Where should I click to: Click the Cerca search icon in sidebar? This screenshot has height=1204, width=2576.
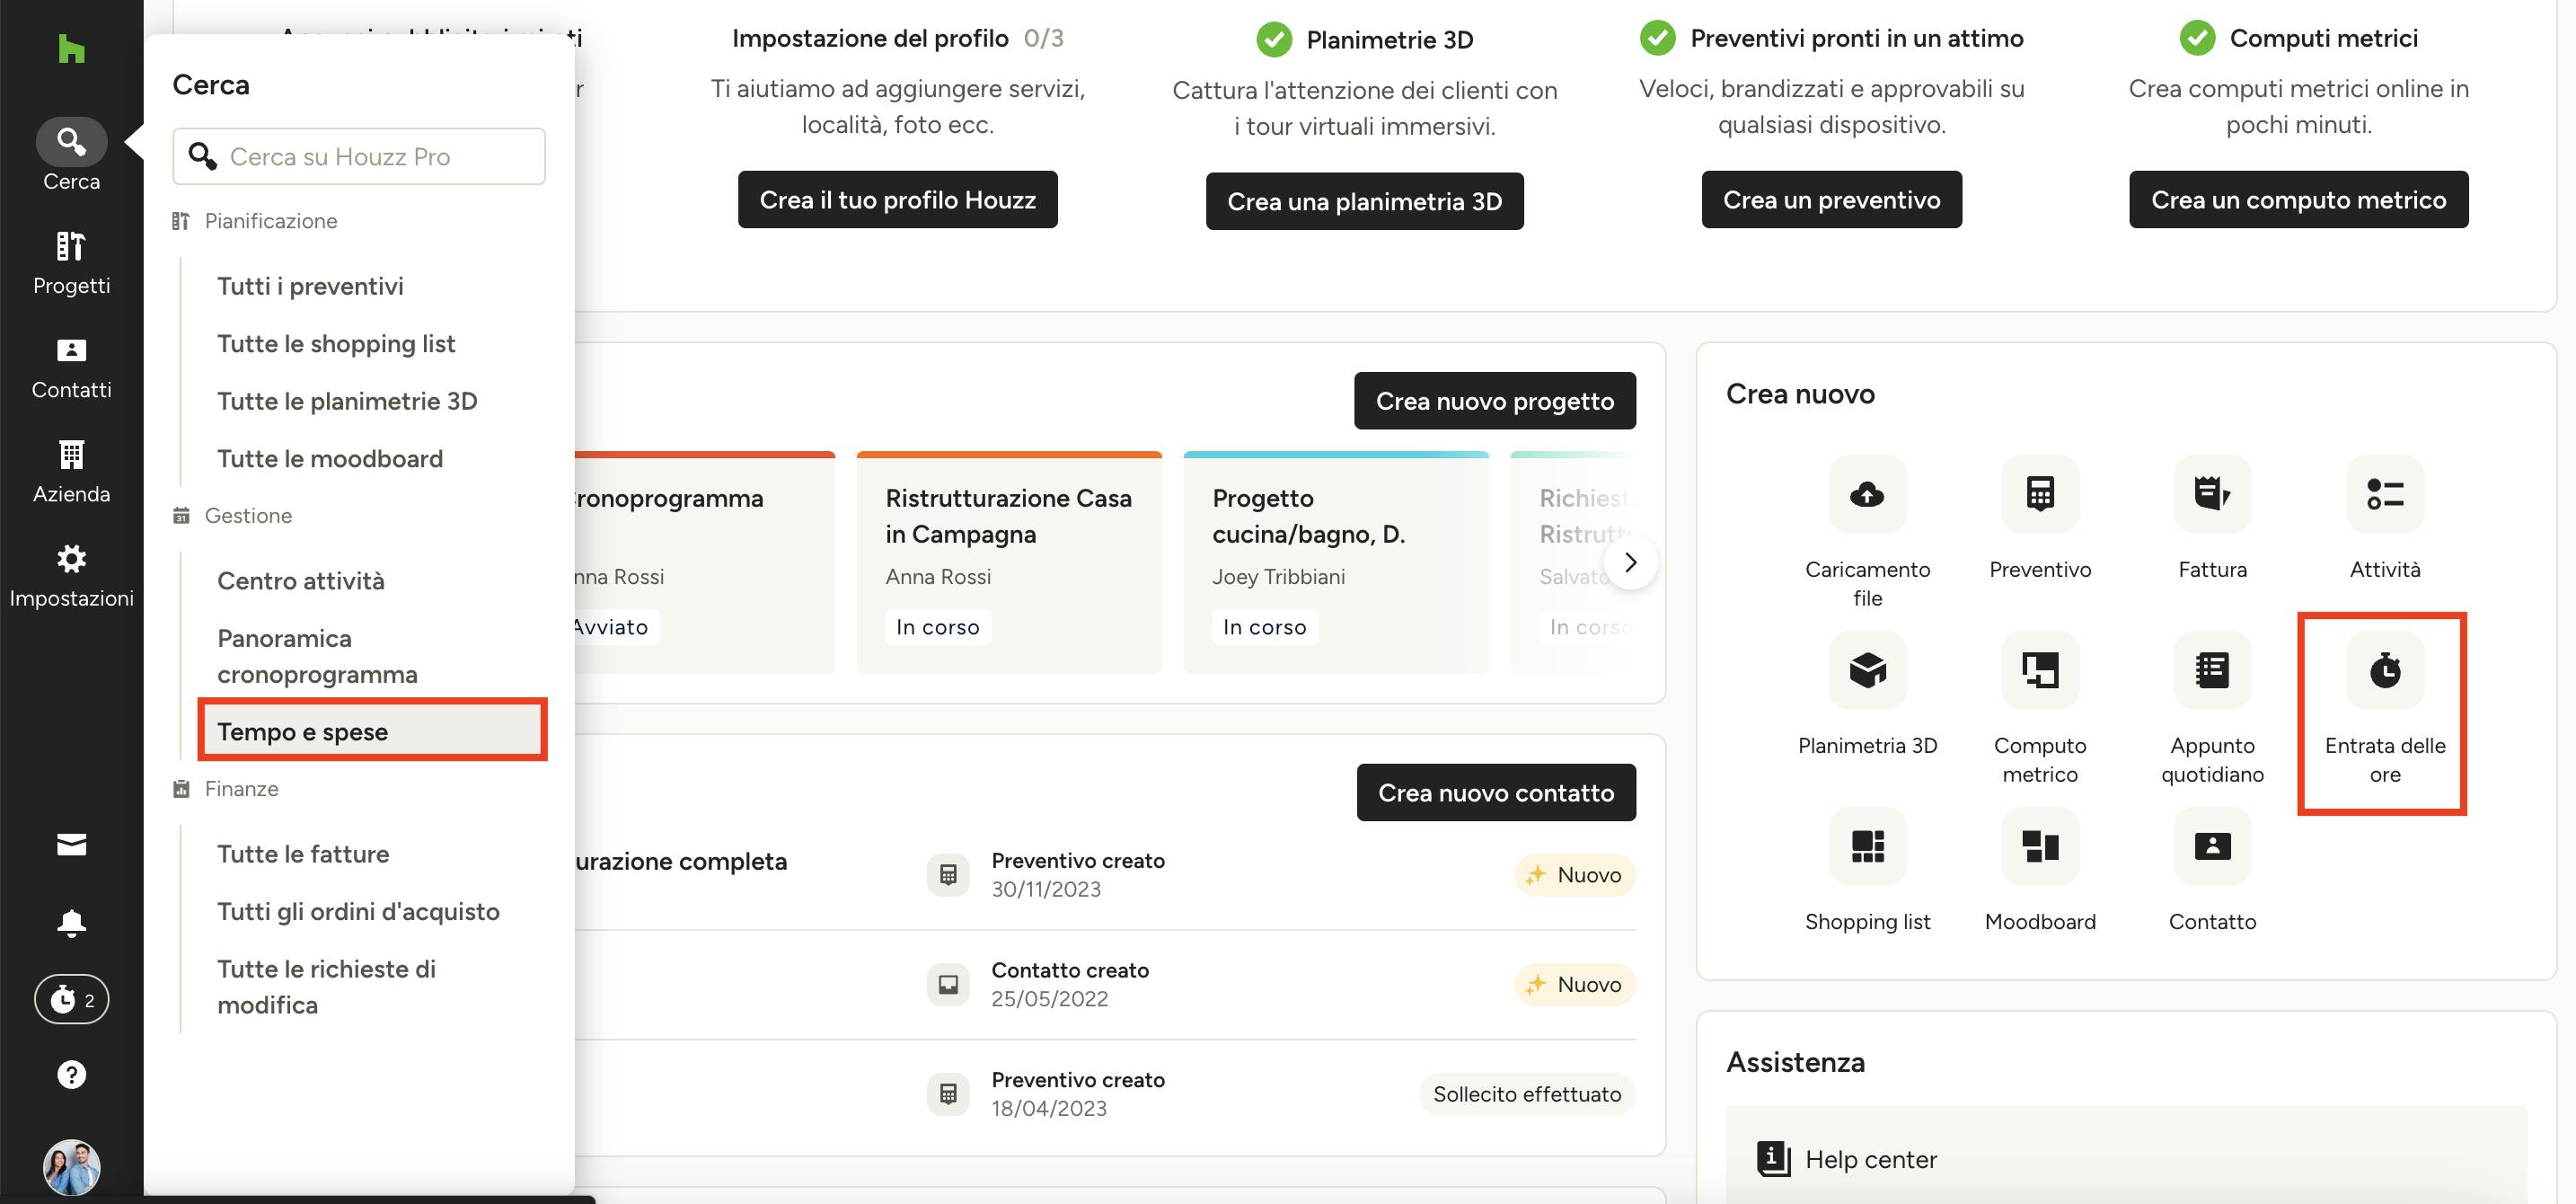(71, 142)
